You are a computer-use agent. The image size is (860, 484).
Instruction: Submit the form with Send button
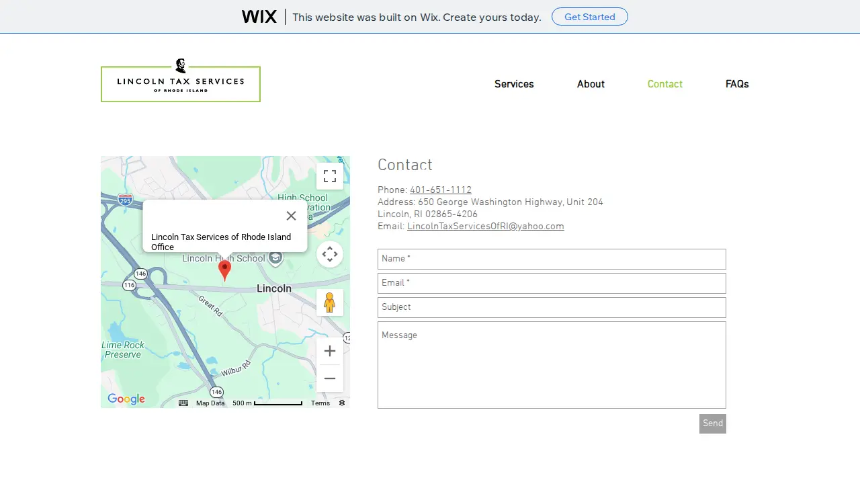713,424
